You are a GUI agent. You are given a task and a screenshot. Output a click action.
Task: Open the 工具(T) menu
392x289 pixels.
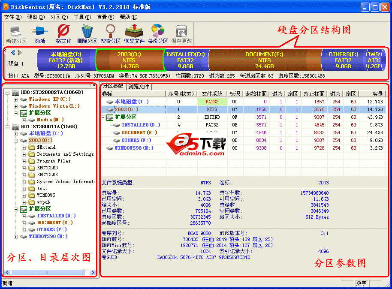pyautogui.click(x=82, y=17)
